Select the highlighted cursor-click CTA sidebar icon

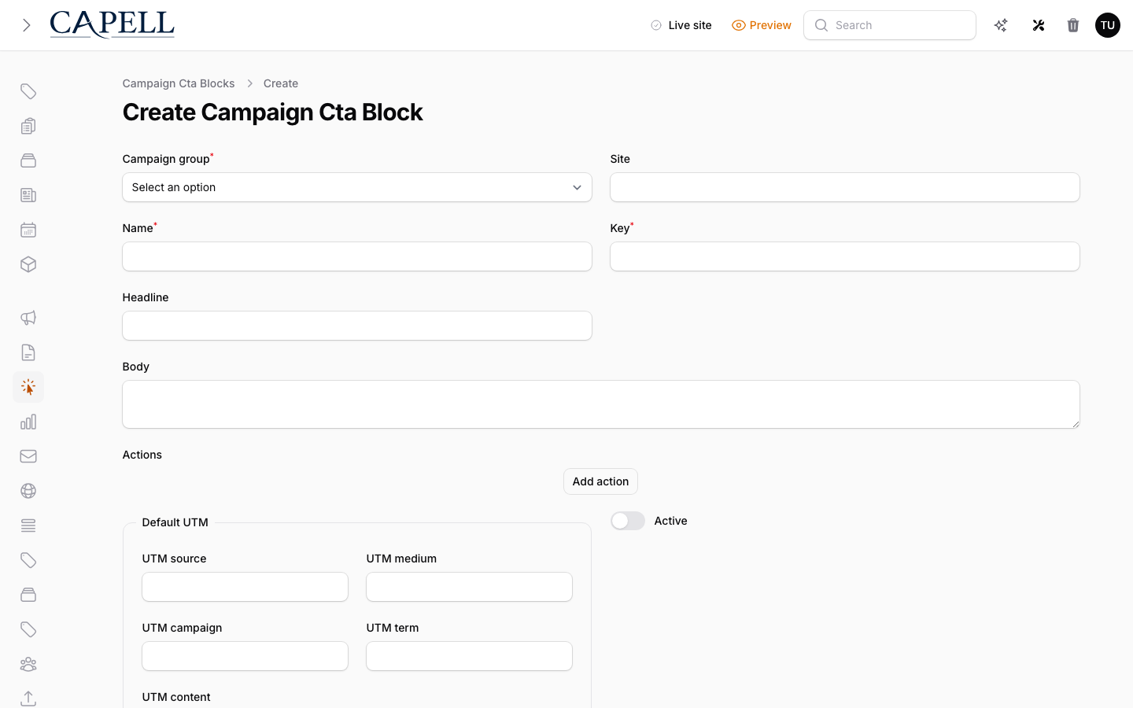(x=28, y=387)
